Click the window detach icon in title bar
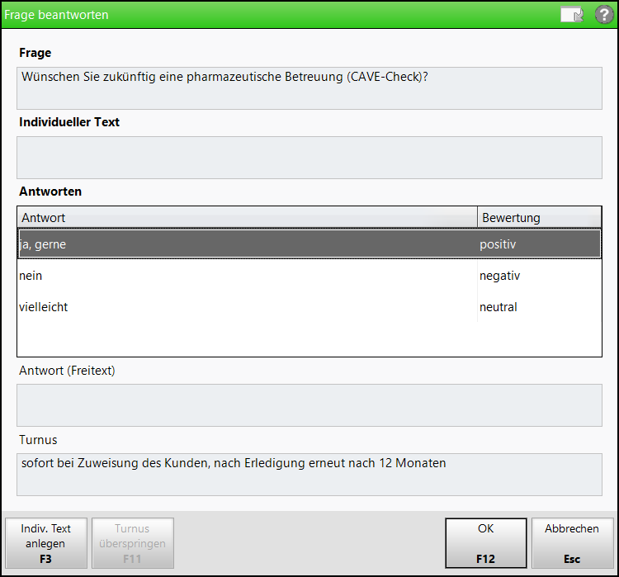The image size is (619, 577). (x=572, y=15)
